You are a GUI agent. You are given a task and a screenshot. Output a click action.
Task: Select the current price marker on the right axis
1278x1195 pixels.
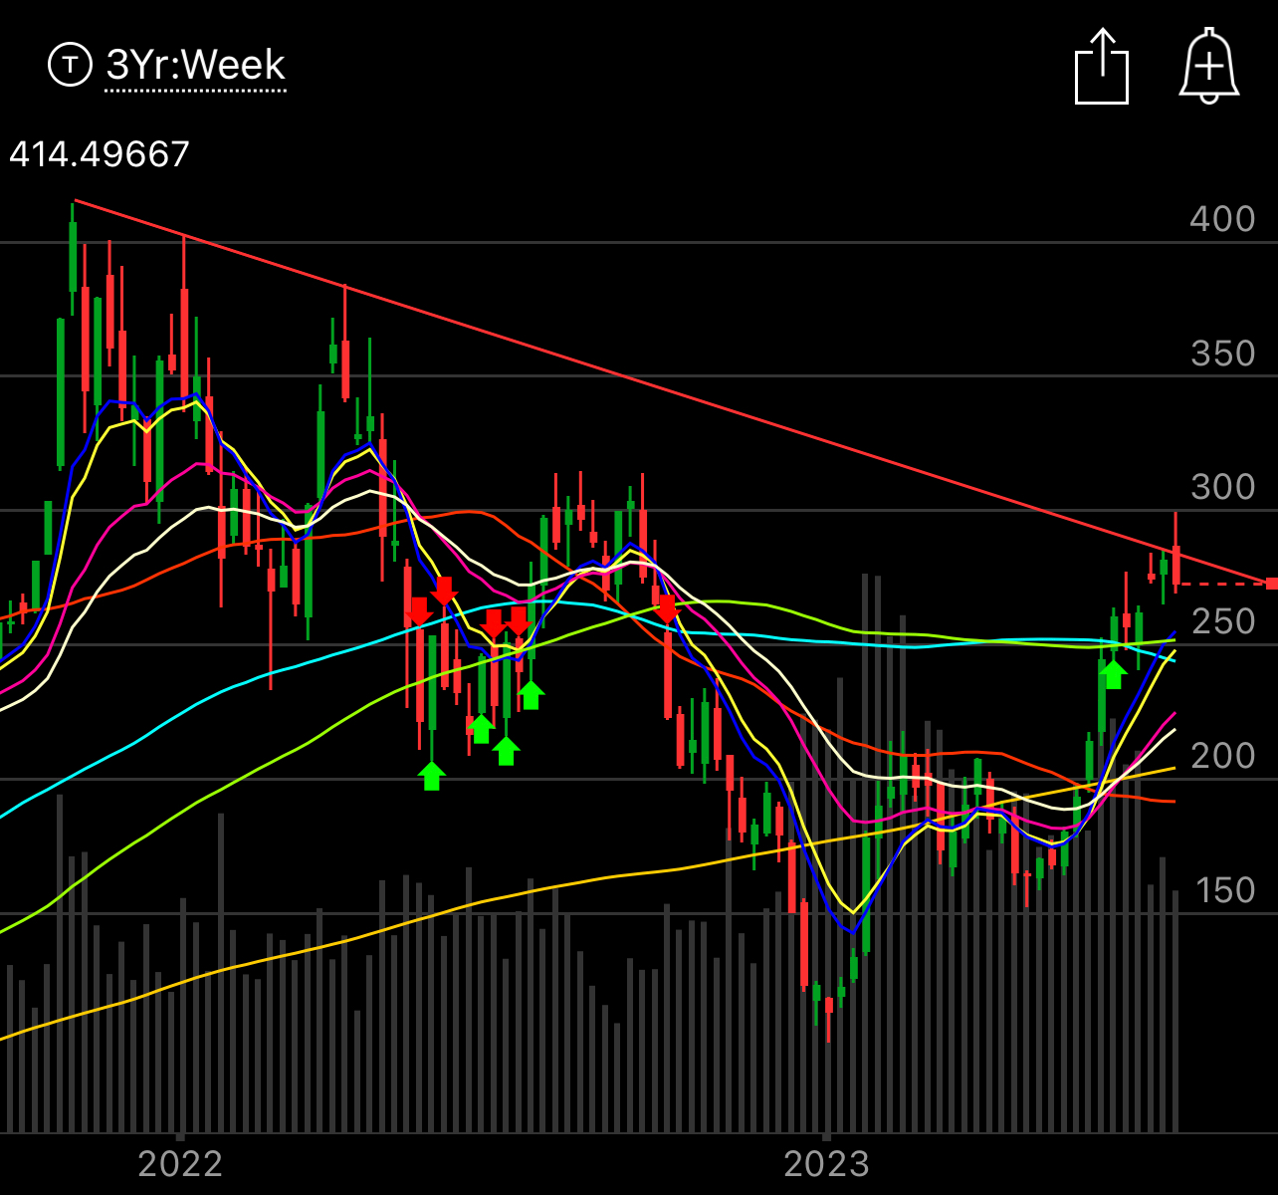pyautogui.click(x=1271, y=584)
